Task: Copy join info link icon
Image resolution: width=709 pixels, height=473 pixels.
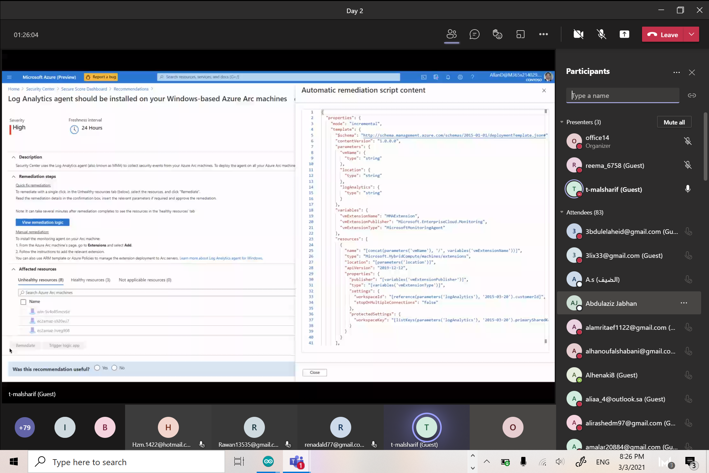Action: (x=692, y=96)
